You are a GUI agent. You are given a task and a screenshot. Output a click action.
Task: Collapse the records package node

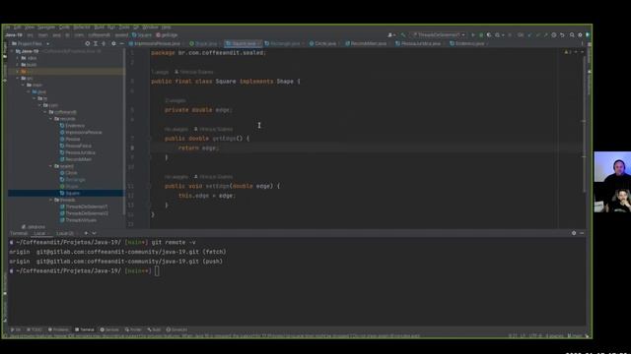(x=51, y=119)
